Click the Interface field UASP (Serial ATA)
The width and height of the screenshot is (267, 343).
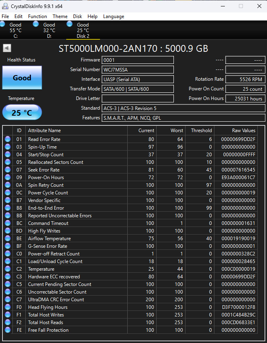pyautogui.click(x=138, y=79)
